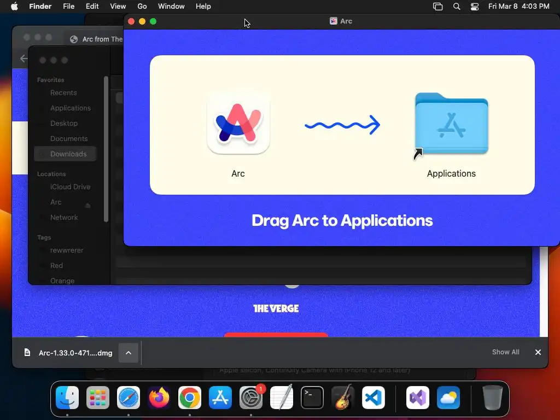
Task: Click 'Drag Arc to Applications' text
Action: (x=342, y=220)
